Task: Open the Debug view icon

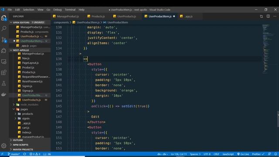Action: click(x=4, y=51)
